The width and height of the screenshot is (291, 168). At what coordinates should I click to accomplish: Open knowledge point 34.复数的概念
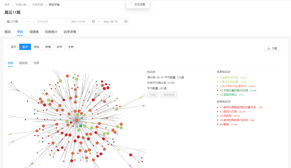[229, 95]
